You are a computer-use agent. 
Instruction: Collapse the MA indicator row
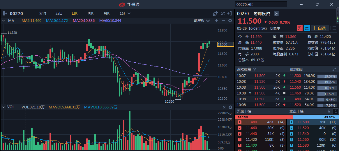click(x=3, y=21)
